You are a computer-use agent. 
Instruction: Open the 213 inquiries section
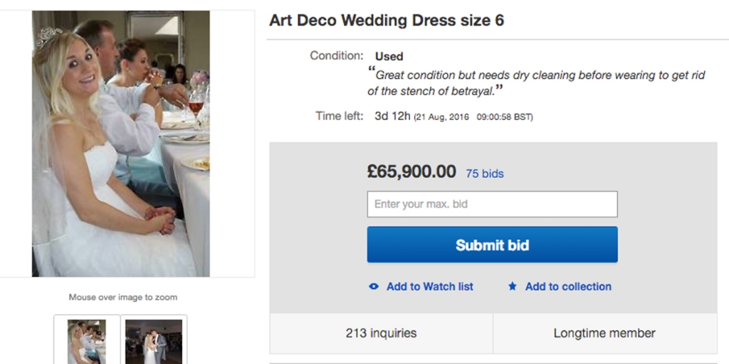(381, 333)
